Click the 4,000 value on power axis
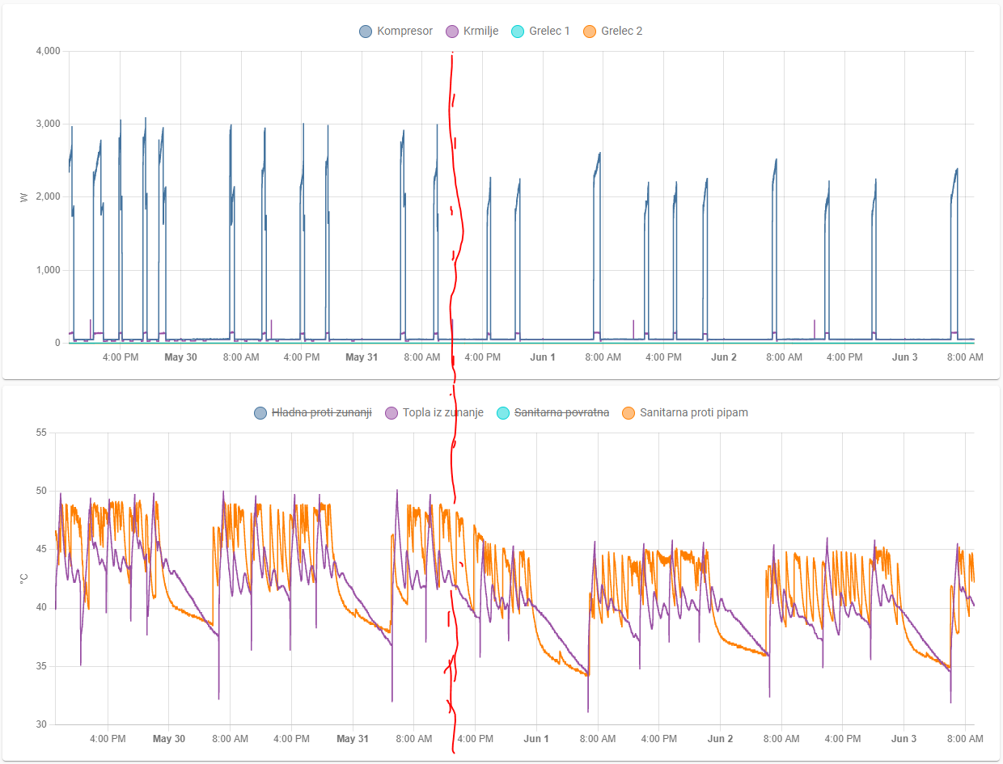 [49, 51]
